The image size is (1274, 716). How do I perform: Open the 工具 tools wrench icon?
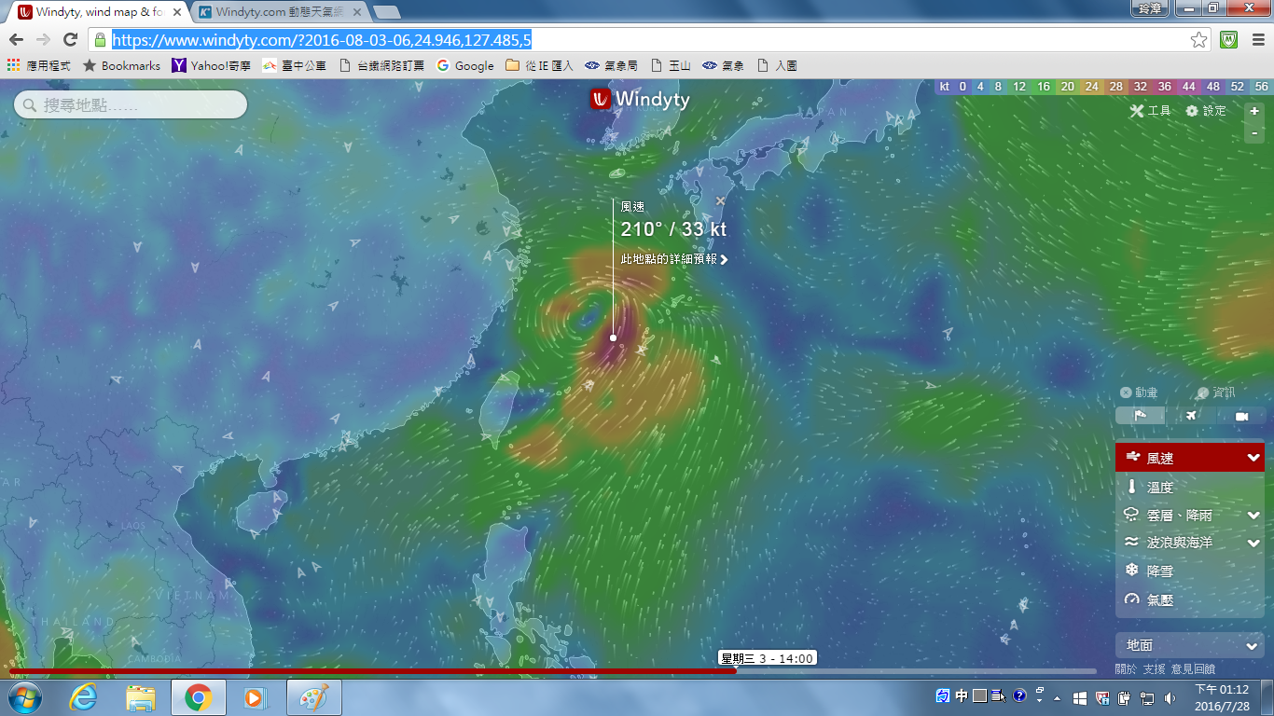(1137, 111)
